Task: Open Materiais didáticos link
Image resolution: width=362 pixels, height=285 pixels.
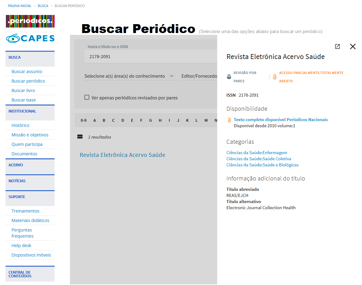Action: click(30, 220)
